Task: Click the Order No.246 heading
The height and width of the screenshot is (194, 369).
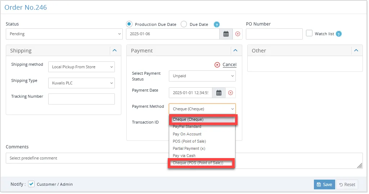Action: tap(26, 8)
